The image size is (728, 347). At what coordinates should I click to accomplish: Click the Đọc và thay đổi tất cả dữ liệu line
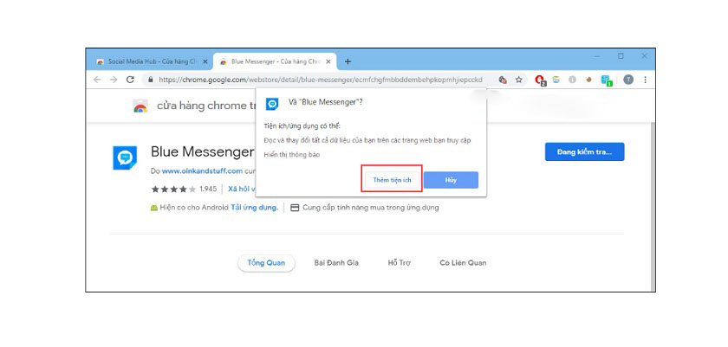pyautogui.click(x=367, y=140)
